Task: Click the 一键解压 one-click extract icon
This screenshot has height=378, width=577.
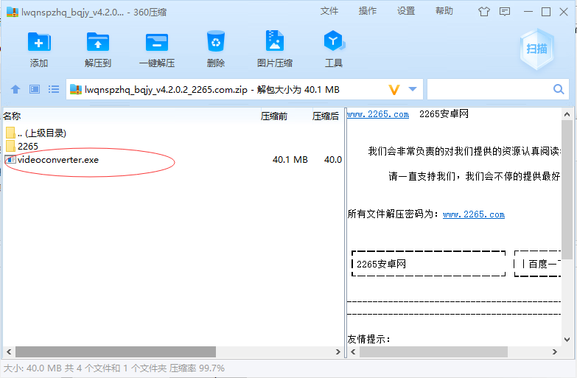Action: tap(157, 42)
